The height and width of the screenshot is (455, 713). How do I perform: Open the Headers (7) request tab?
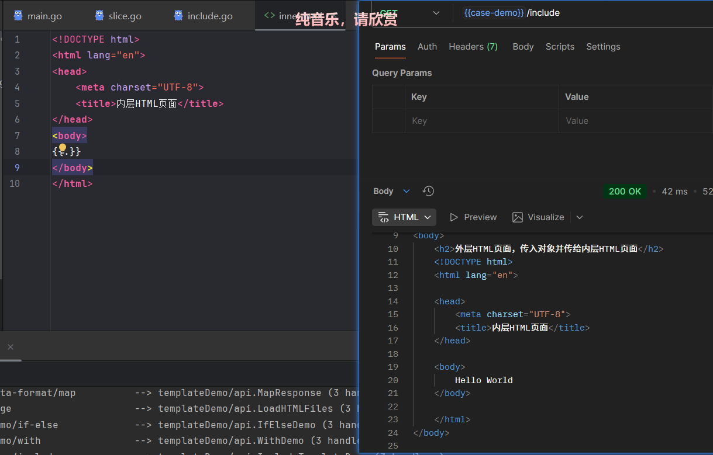coord(473,47)
